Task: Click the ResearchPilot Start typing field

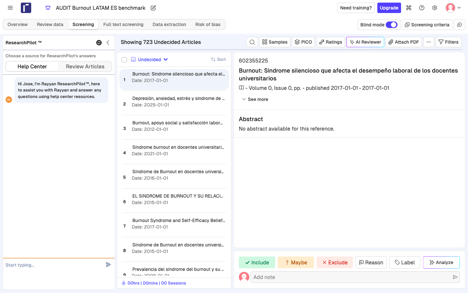Action: [x=54, y=265]
